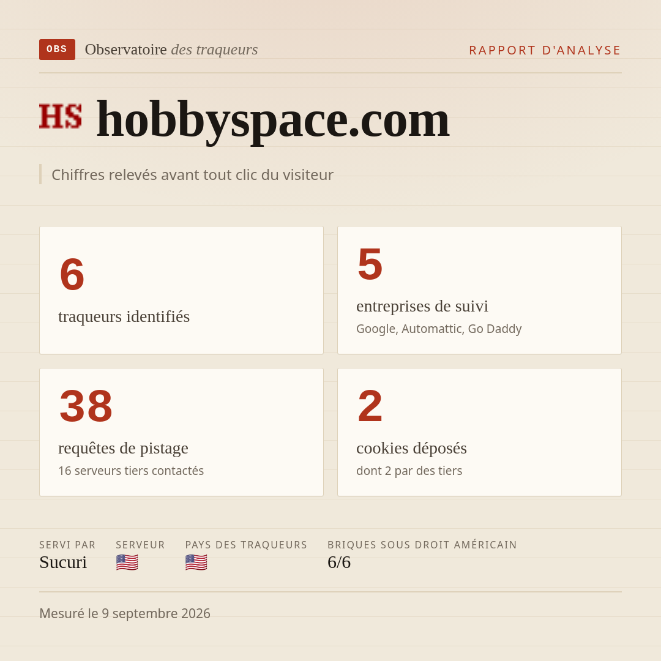The height and width of the screenshot is (661, 661).
Task: Click the red OBS logo badge
Action: pyautogui.click(x=58, y=50)
